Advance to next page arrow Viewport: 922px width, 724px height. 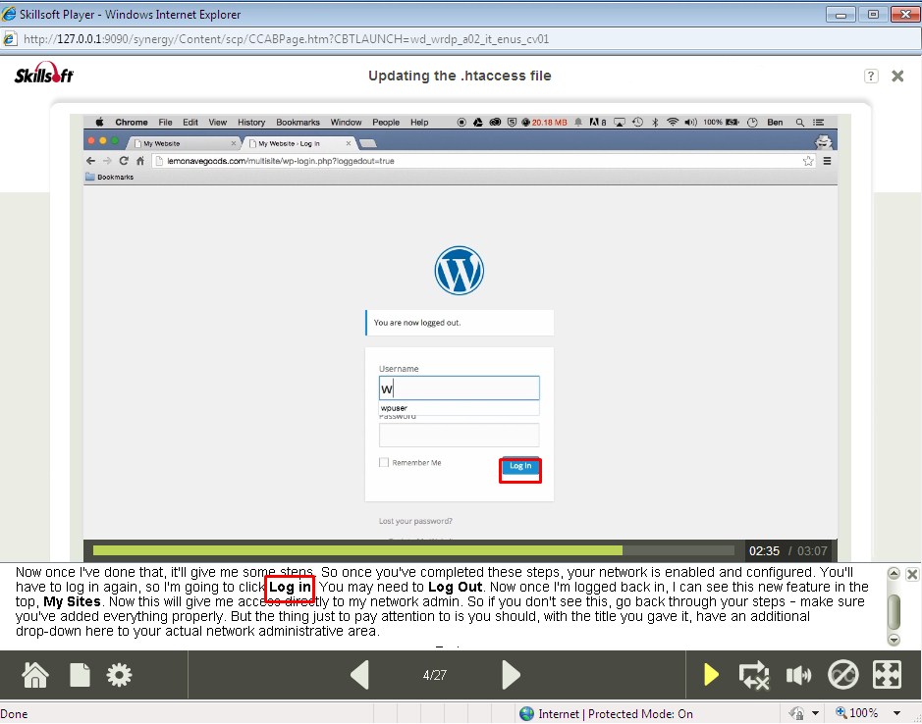pyautogui.click(x=511, y=675)
